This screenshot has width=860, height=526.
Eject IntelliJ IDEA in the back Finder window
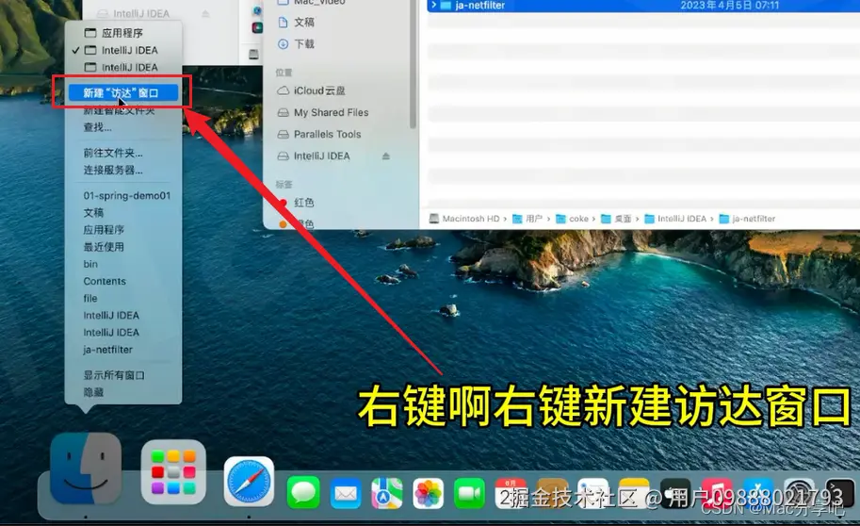(x=205, y=14)
